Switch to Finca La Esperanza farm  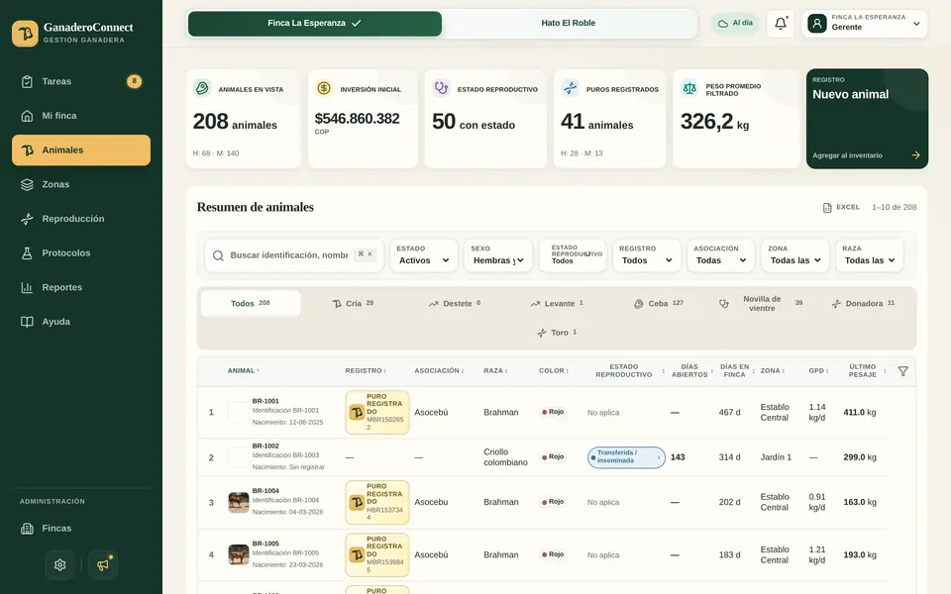click(315, 24)
